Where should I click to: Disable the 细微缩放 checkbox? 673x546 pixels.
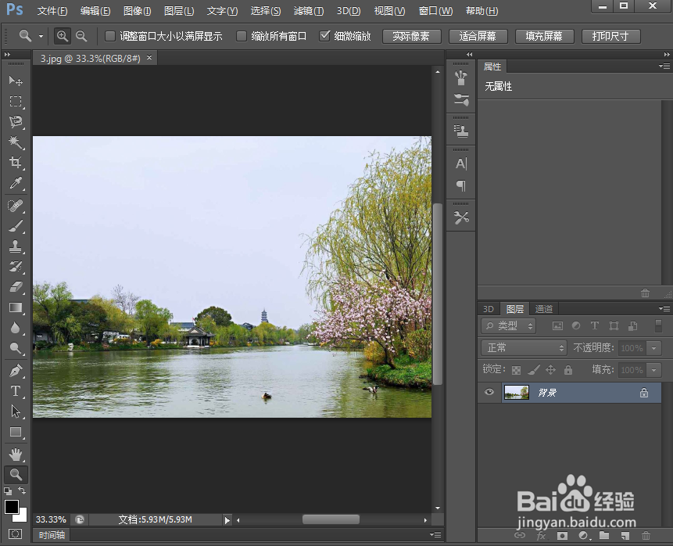tap(326, 36)
